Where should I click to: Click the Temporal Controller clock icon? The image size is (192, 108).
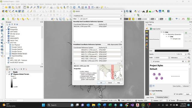(x=71, y=7)
